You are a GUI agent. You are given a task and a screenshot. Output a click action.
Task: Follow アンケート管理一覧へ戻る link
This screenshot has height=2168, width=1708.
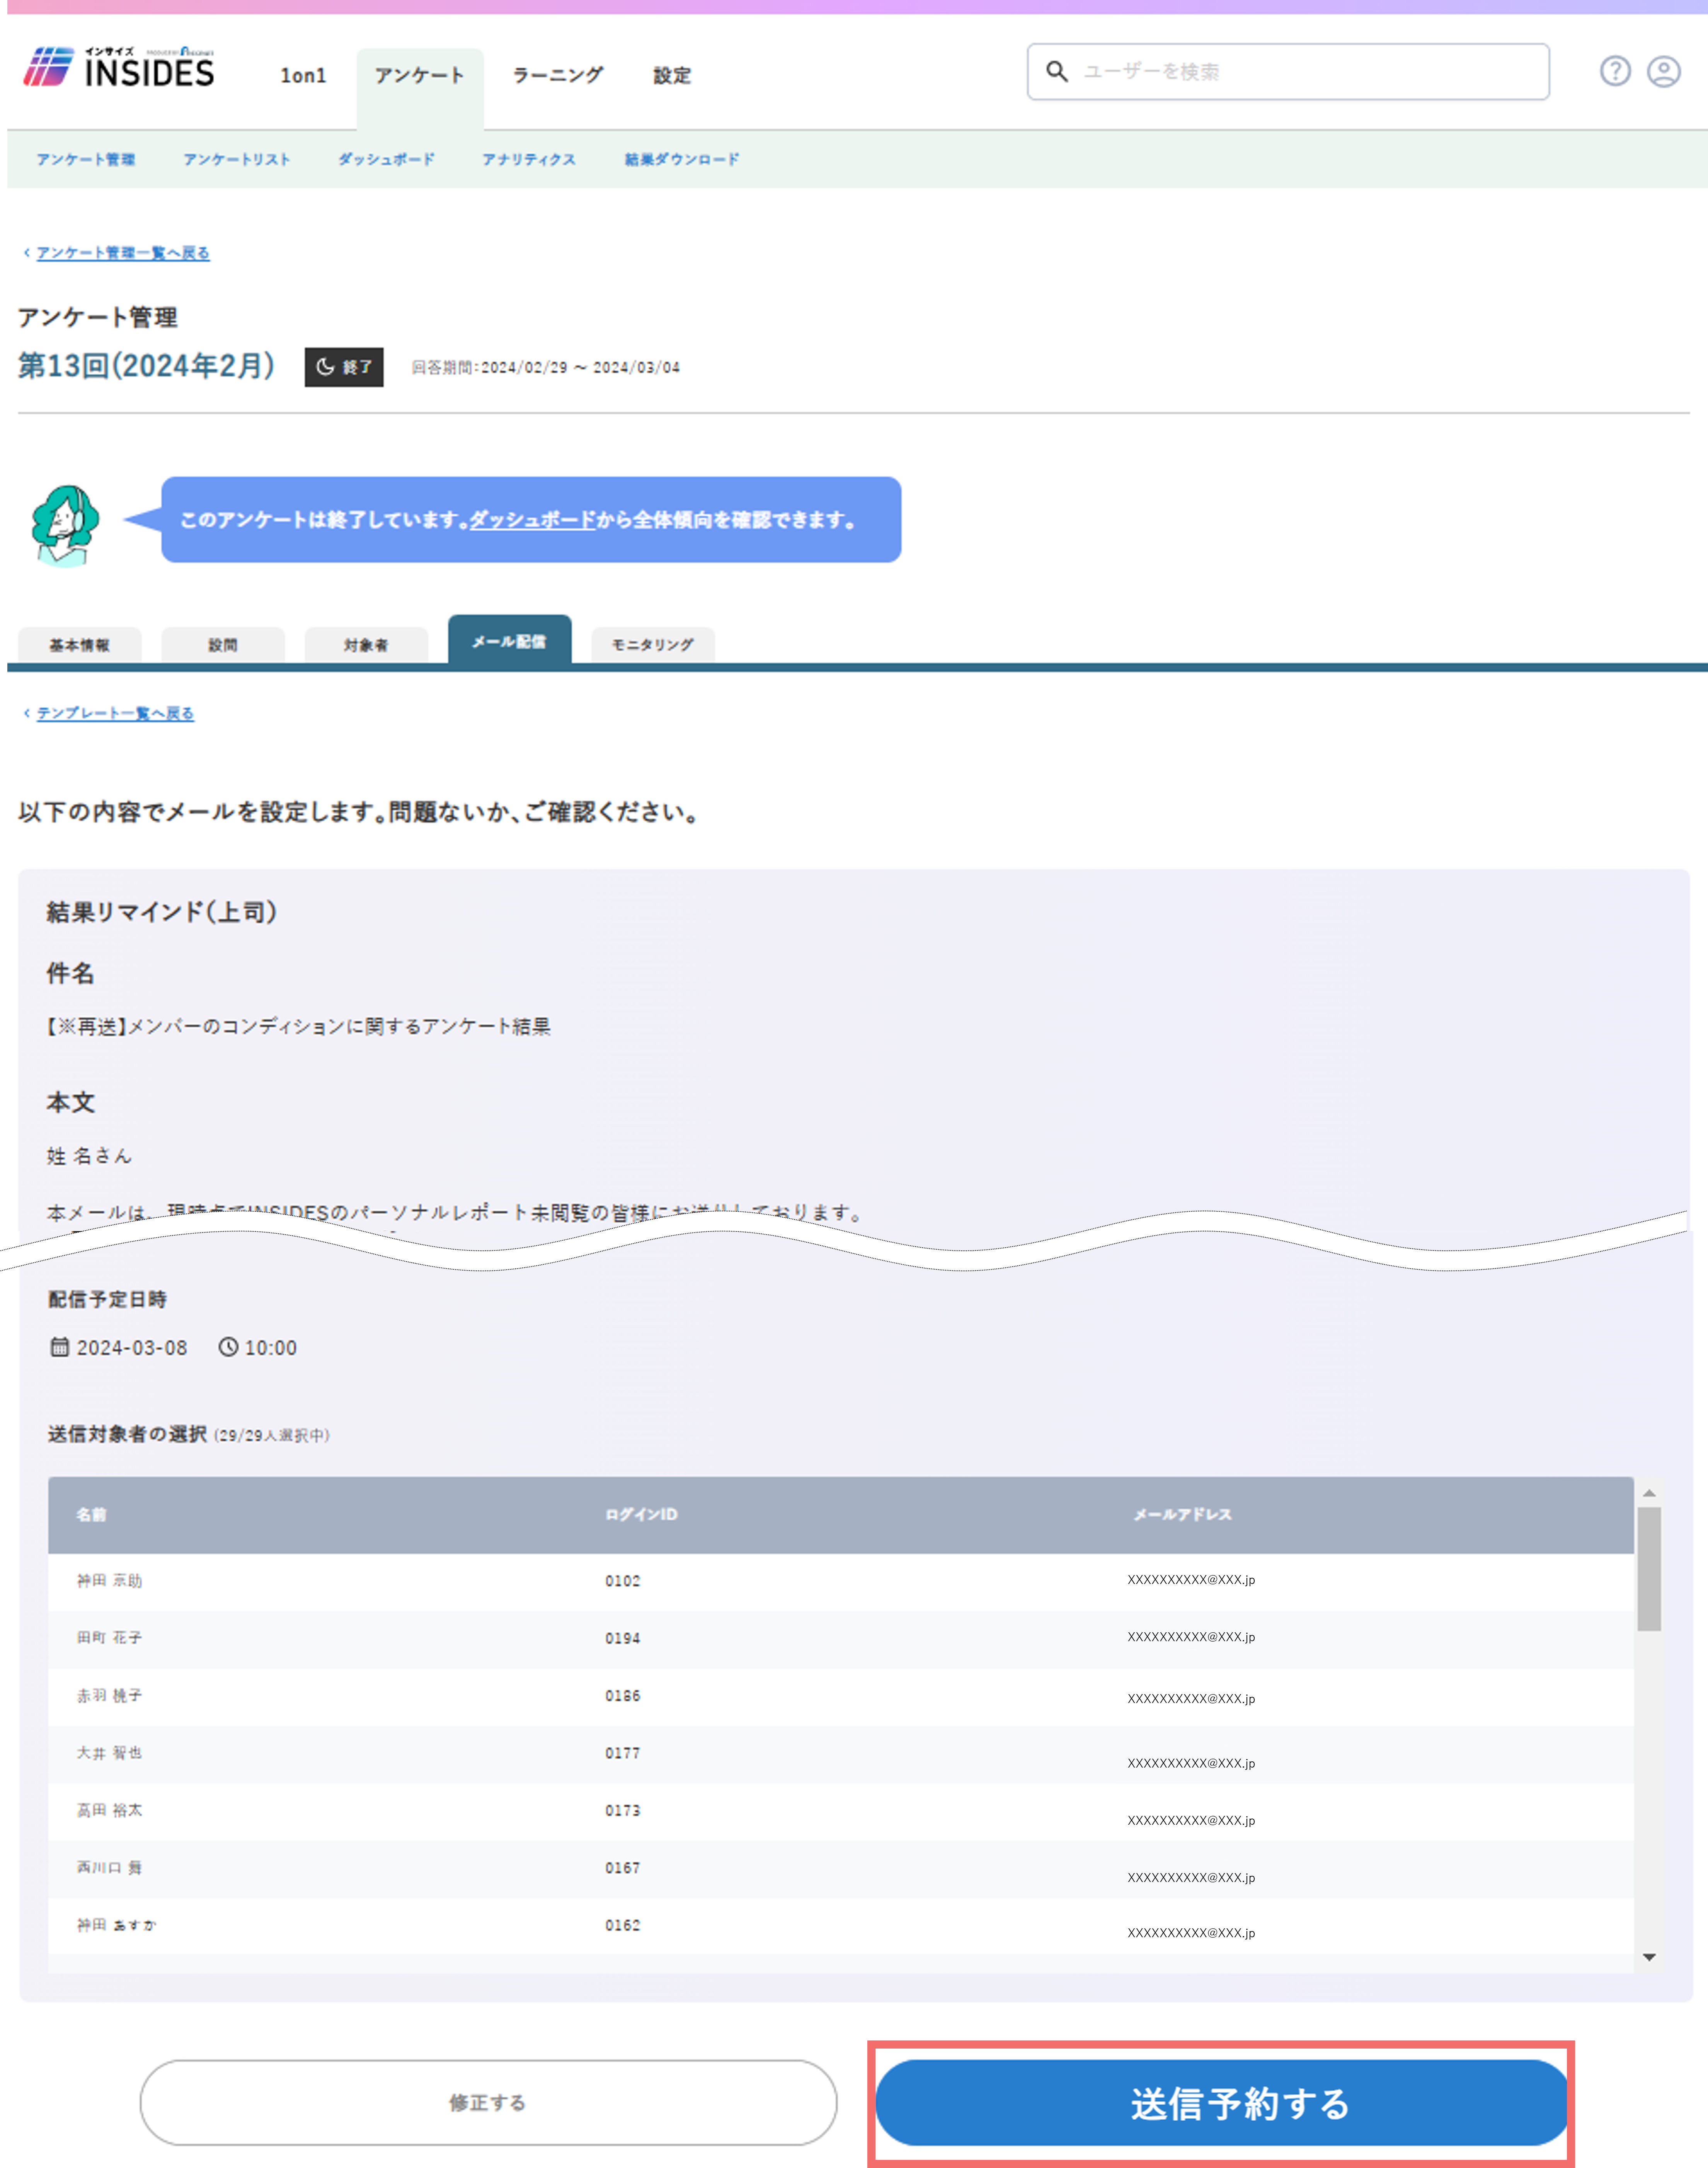[x=123, y=253]
